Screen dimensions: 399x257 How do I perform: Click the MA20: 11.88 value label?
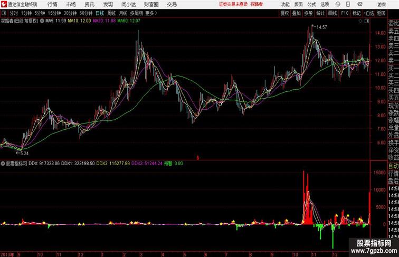pyautogui.click(x=104, y=21)
